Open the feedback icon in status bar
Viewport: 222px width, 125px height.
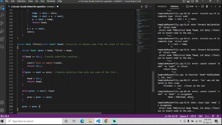213,116
